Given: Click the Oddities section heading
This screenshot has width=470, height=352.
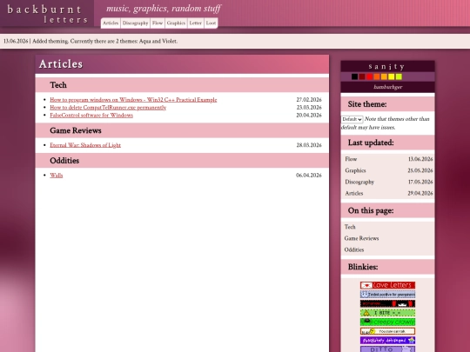Looking at the screenshot, I should [64, 161].
